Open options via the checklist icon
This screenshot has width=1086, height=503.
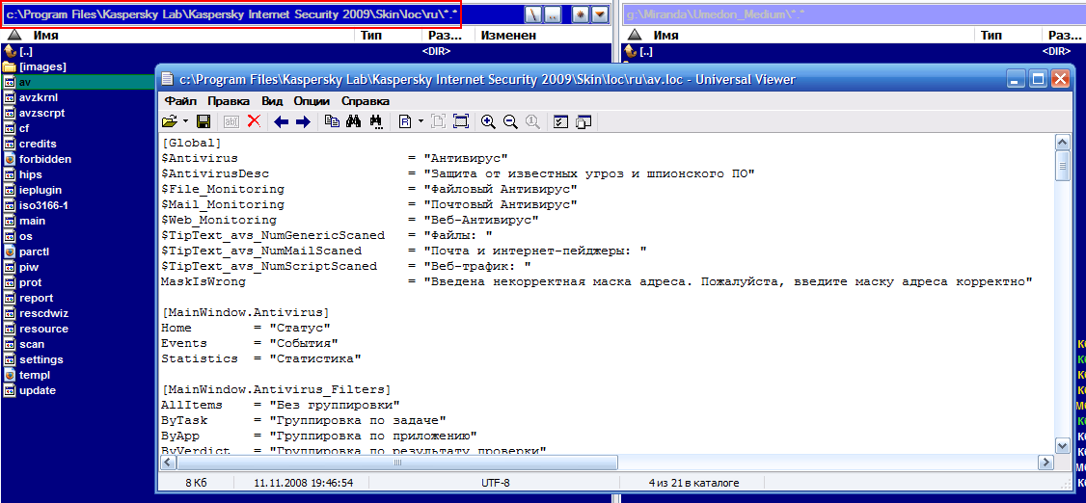(561, 121)
